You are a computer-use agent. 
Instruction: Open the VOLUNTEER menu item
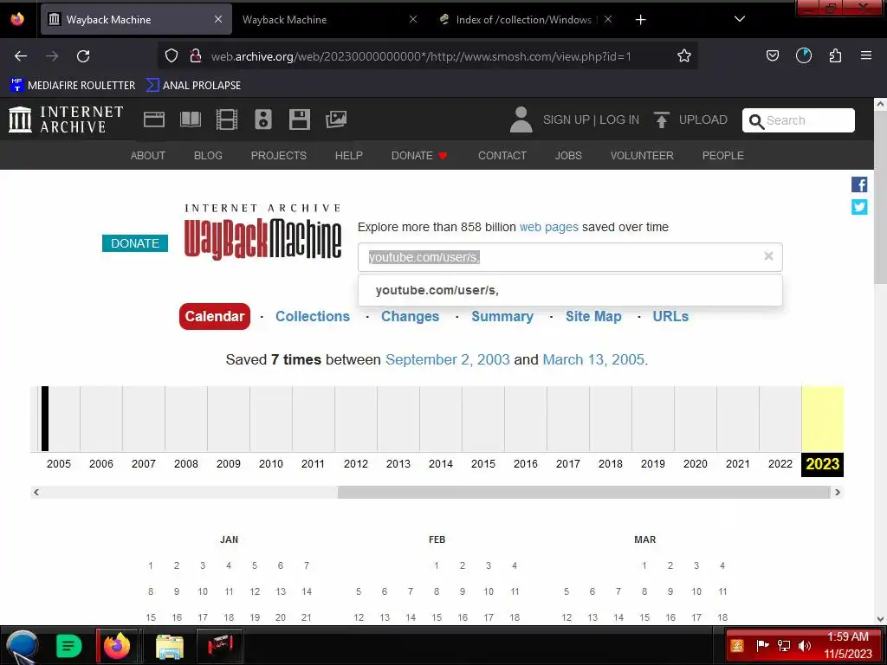[642, 155]
